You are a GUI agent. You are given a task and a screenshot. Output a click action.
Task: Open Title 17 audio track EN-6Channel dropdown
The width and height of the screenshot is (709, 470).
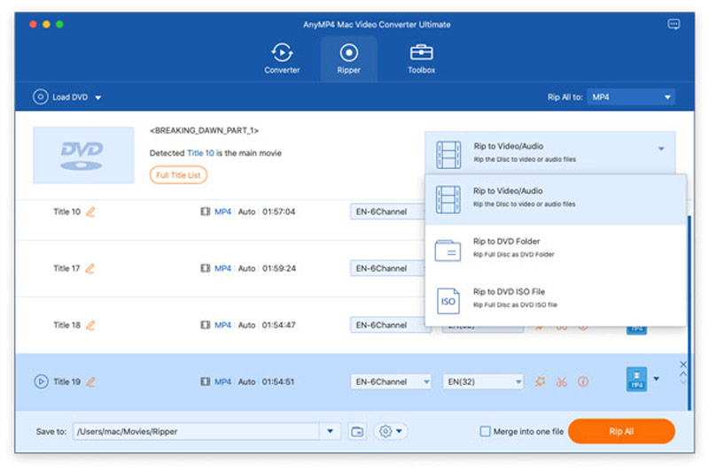pos(388,268)
